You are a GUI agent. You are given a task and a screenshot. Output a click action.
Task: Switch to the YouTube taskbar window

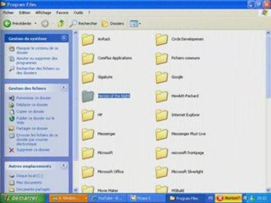(x=107, y=198)
